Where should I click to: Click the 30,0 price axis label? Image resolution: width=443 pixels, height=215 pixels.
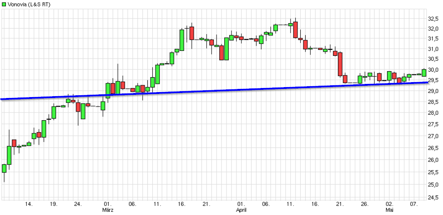click(433, 69)
